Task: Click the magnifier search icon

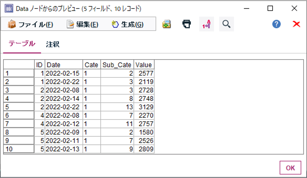Action: 226,24
